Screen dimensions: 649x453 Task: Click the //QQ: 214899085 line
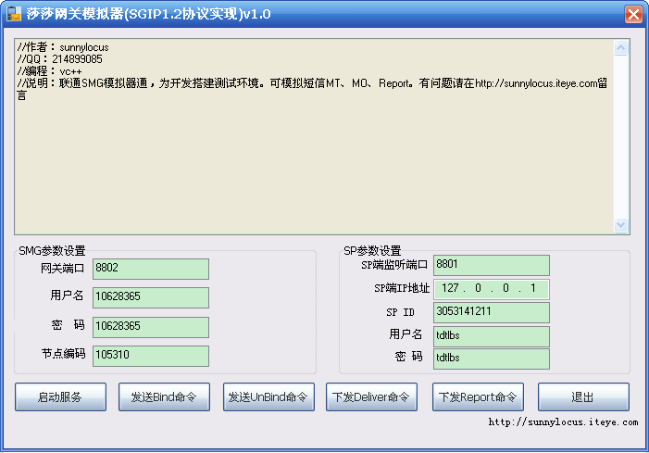click(59, 59)
